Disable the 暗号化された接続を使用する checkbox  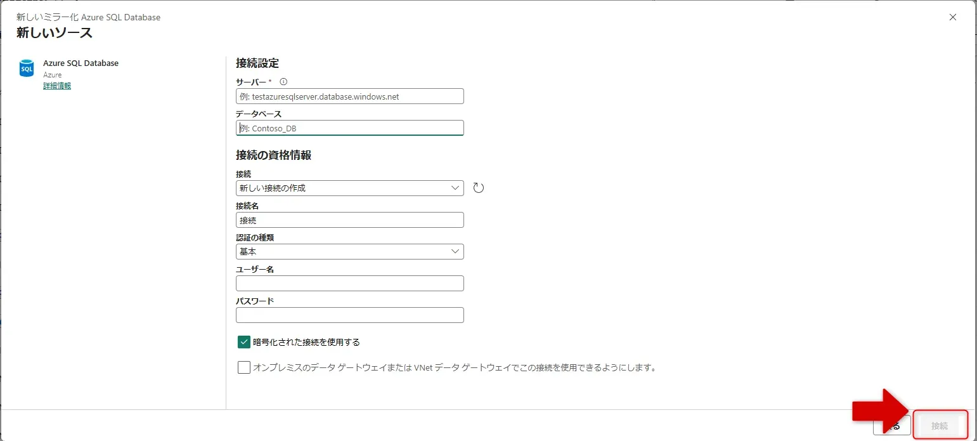point(243,341)
